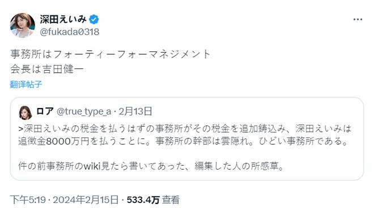
Task: Click the 下午5:19 timestamp
Action: click(28, 200)
